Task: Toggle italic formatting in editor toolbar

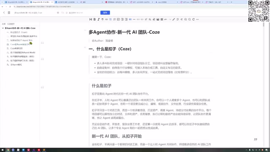Action: coord(98,19)
